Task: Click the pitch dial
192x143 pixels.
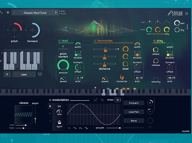Action: click(x=14, y=30)
